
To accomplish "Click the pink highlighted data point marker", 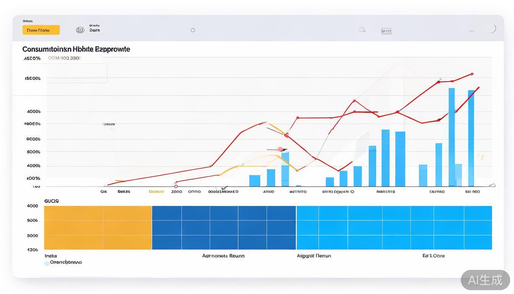I will pyautogui.click(x=280, y=149).
